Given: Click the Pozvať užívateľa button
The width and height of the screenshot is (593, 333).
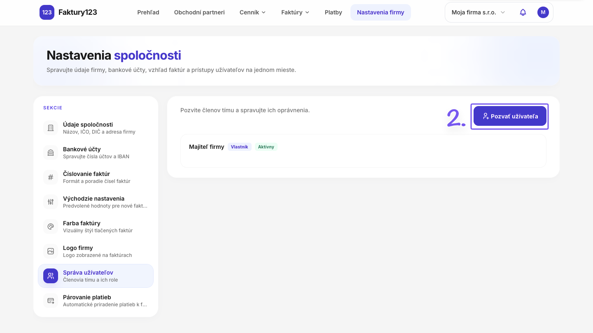Looking at the screenshot, I should [510, 116].
